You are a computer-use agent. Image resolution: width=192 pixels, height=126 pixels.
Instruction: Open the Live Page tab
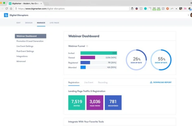pyautogui.click(x=54, y=23)
